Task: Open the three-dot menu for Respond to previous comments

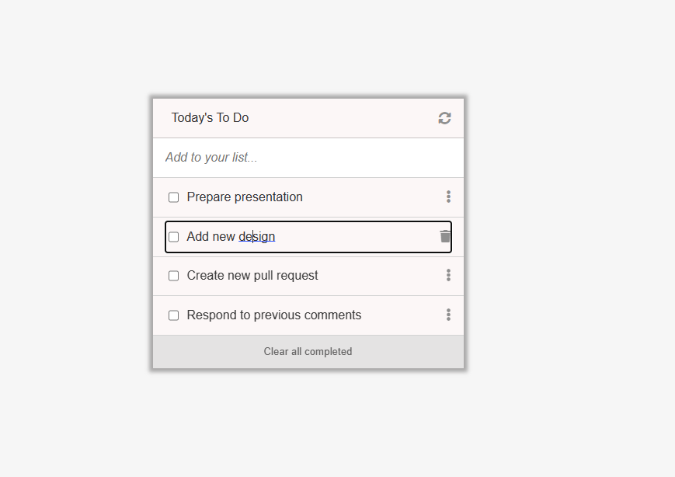Action: click(x=448, y=315)
